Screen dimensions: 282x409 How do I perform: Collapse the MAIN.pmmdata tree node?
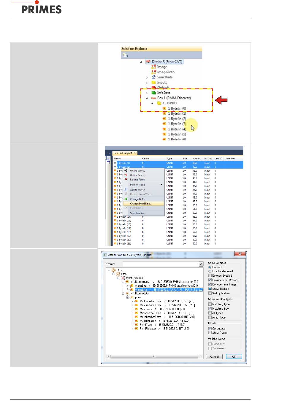coord(123,294)
